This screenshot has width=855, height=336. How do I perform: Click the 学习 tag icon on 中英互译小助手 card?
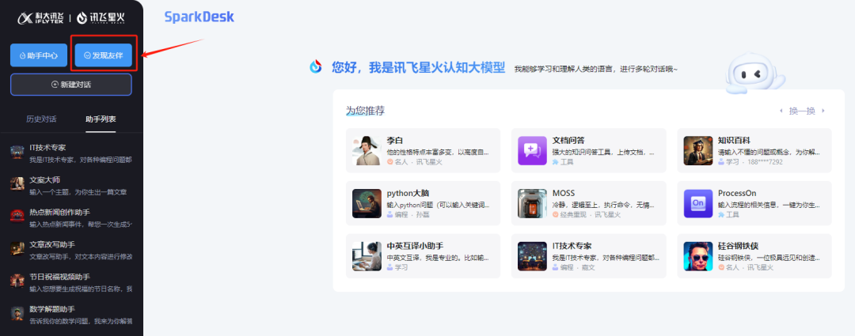389,267
